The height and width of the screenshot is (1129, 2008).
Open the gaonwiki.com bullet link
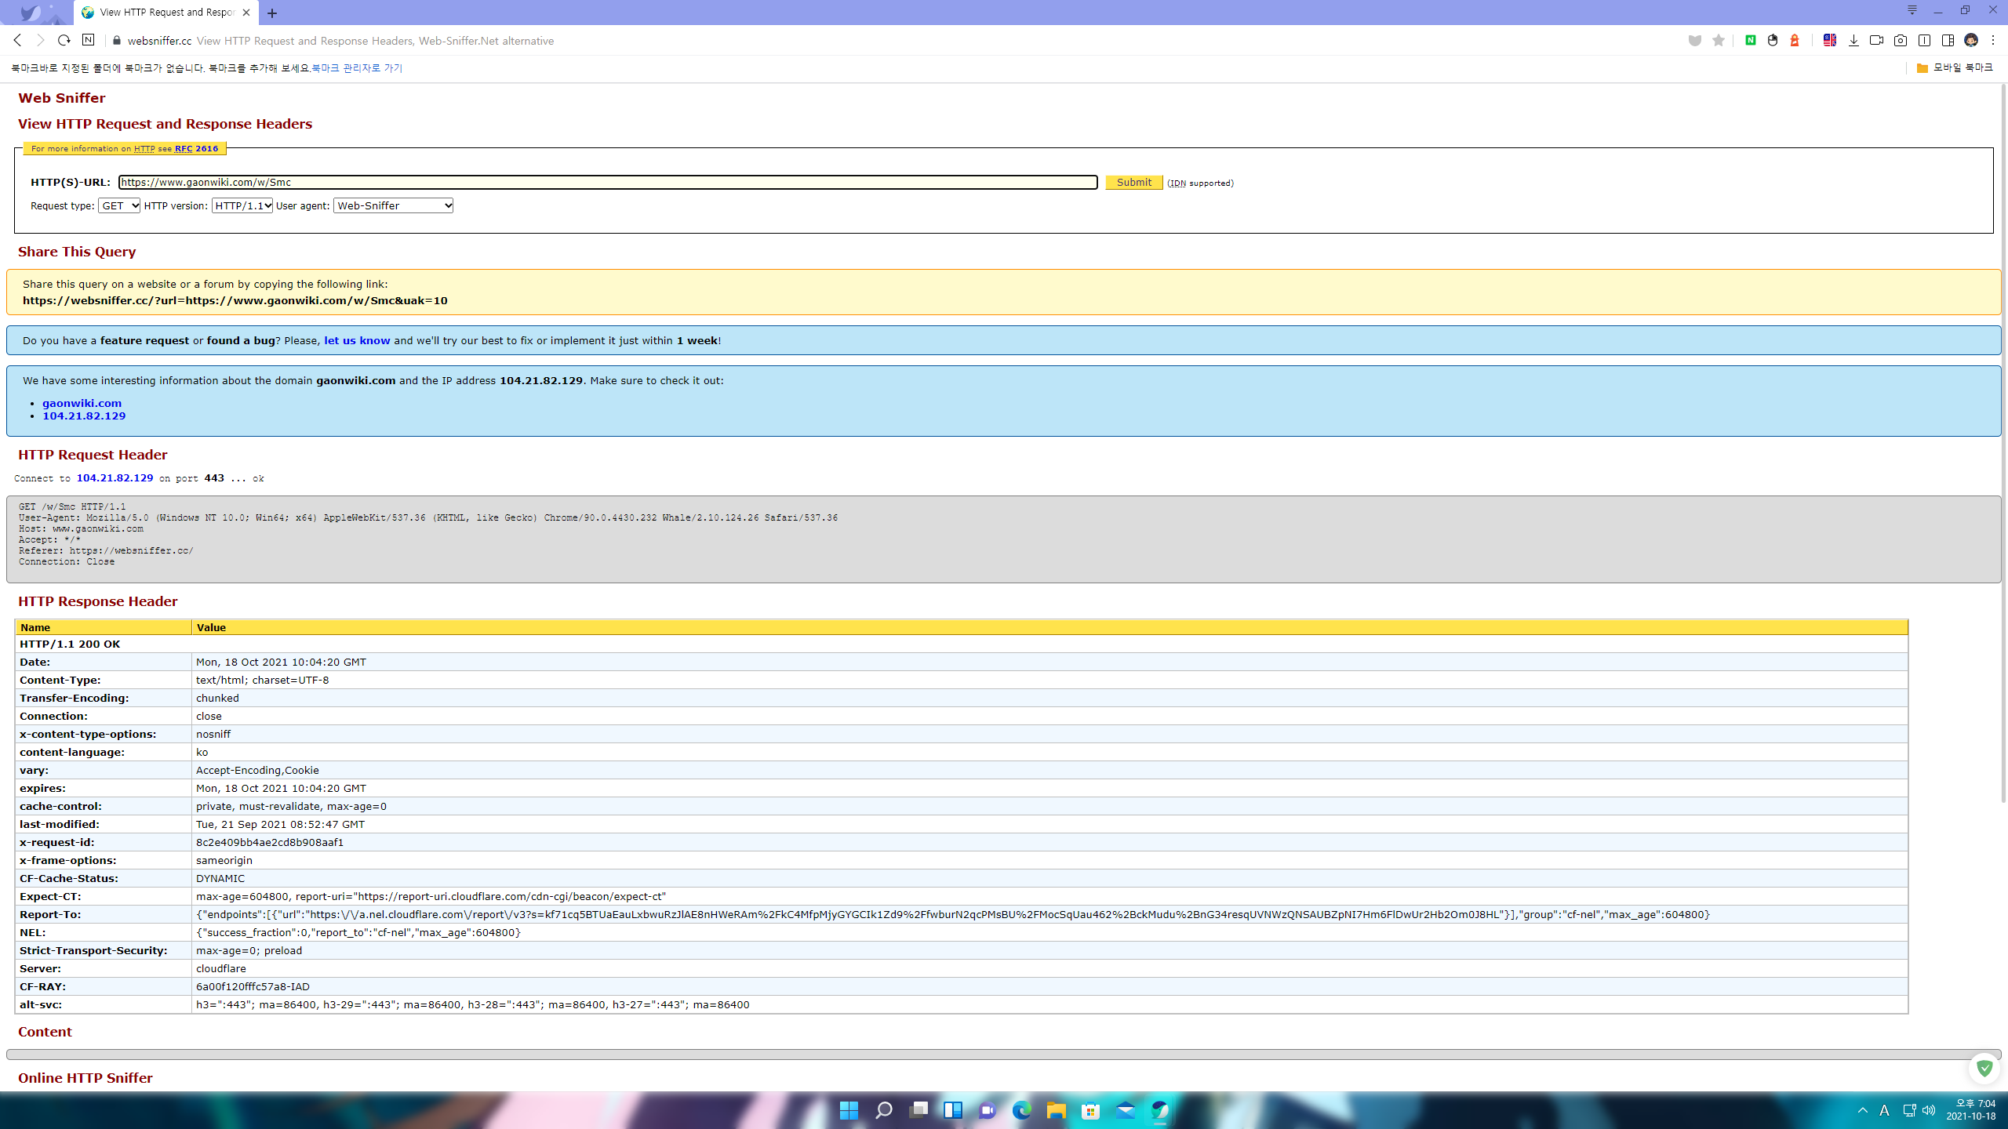point(82,403)
